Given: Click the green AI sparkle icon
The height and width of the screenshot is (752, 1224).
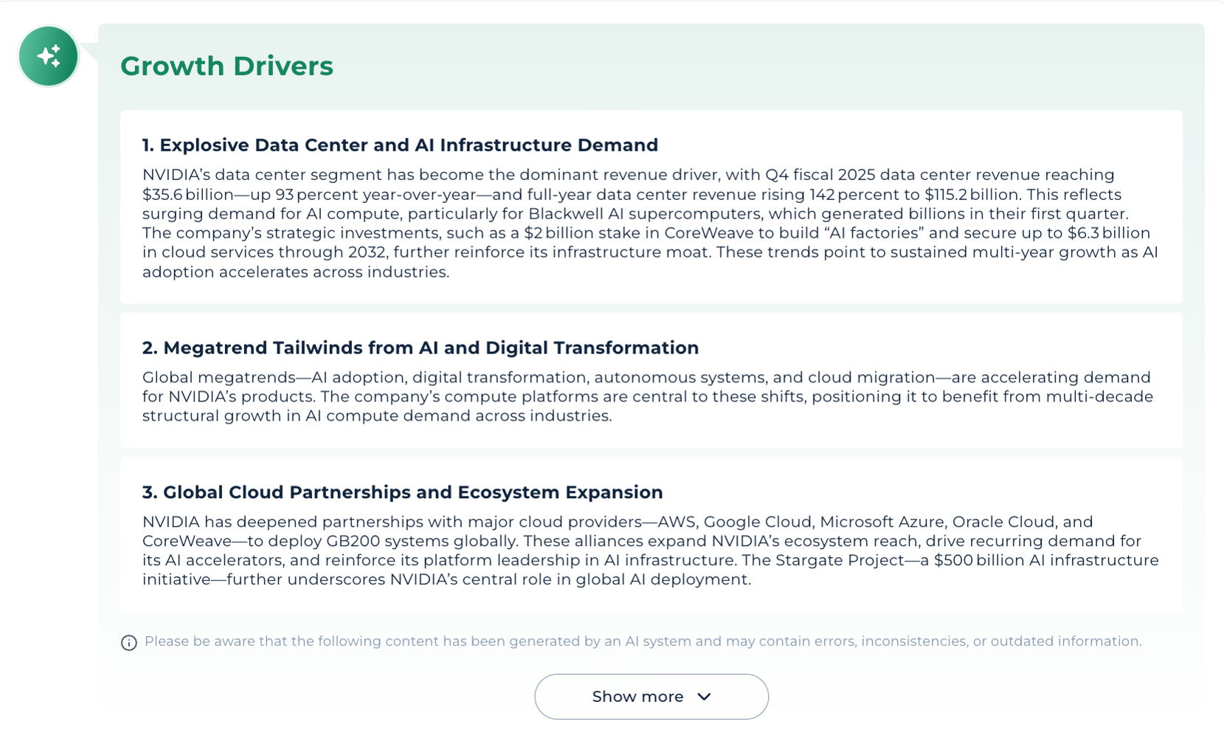Looking at the screenshot, I should click(49, 56).
